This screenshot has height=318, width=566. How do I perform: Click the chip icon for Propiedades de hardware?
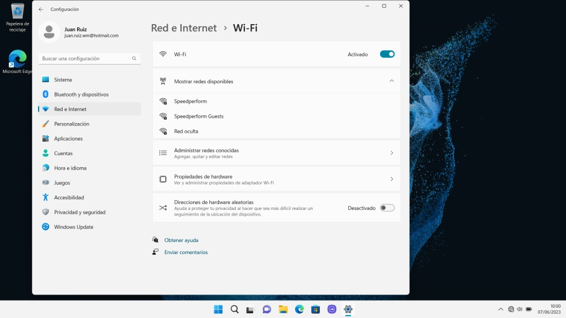point(163,179)
